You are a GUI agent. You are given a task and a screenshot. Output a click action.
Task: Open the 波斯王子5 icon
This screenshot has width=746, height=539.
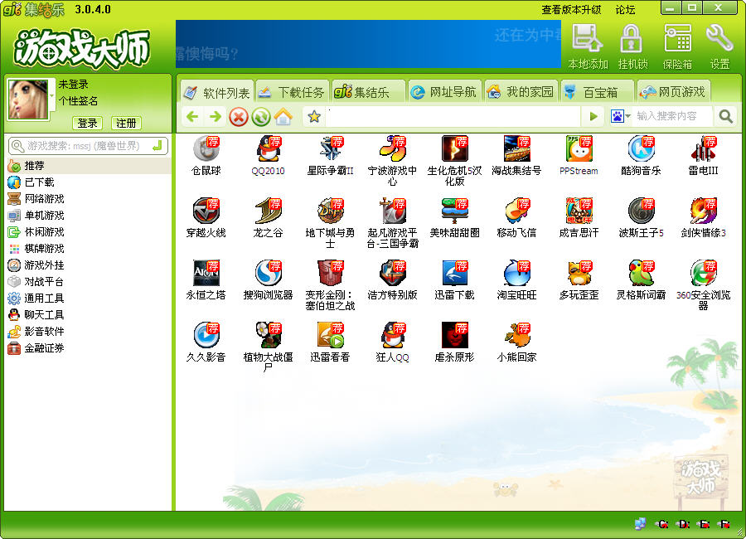pos(641,211)
